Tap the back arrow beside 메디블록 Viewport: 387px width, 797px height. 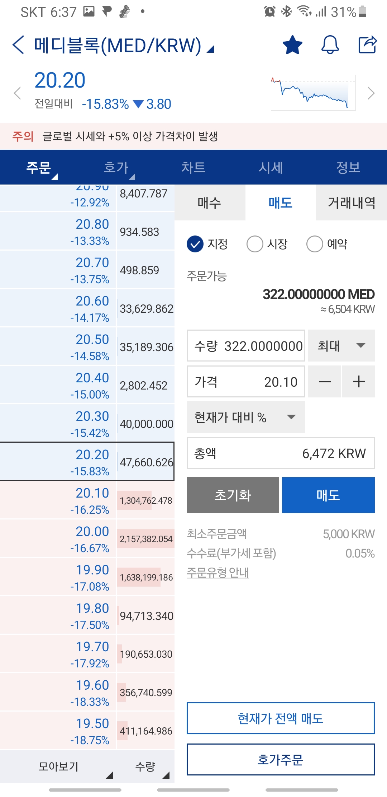pos(18,45)
